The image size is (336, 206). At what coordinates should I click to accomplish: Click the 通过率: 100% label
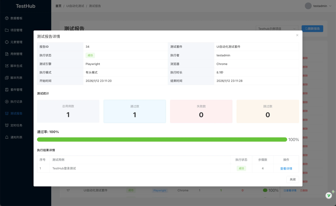pos(48,132)
